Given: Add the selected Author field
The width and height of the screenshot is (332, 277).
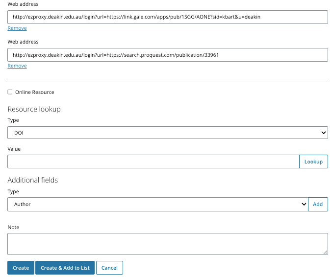Looking at the screenshot, I should [318, 204].
